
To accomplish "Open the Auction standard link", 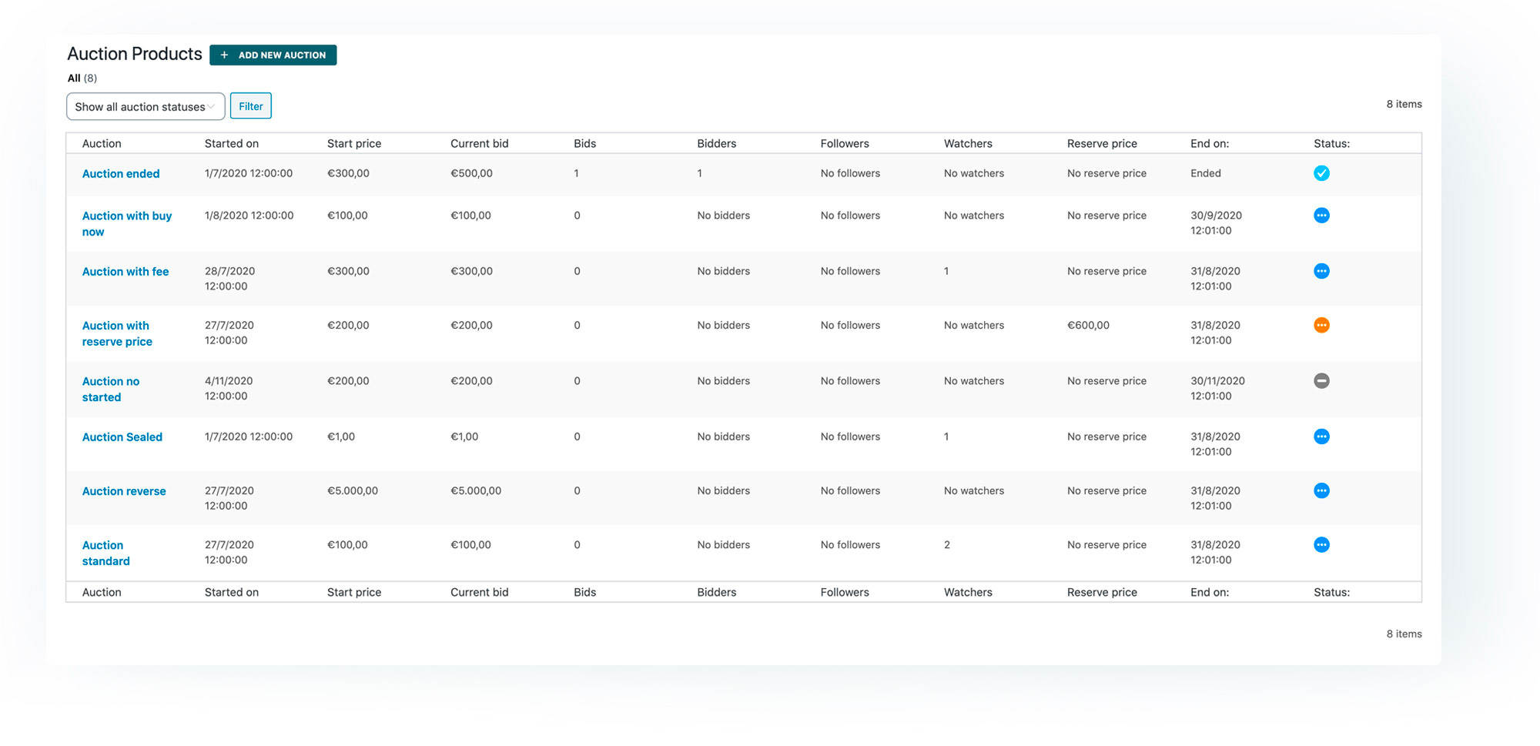I will tap(106, 553).
